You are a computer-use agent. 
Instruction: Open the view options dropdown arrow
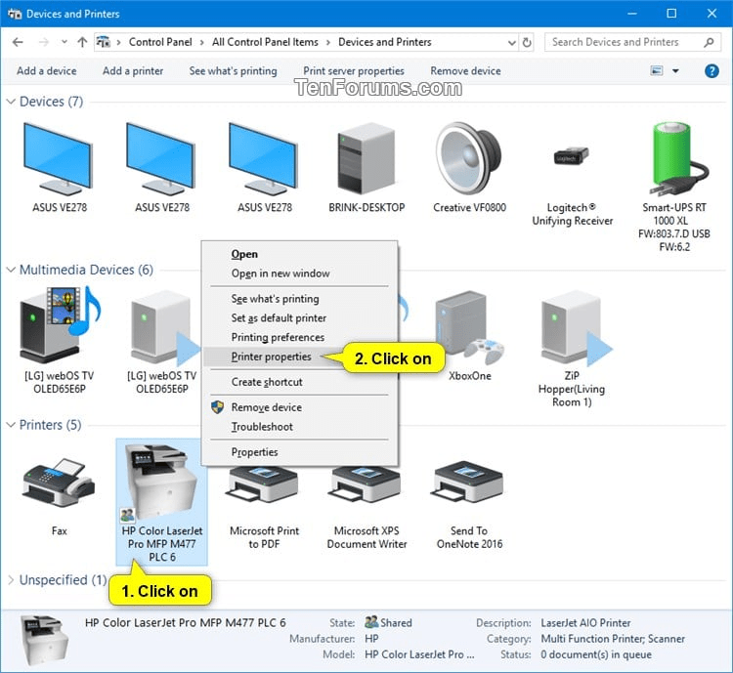[x=675, y=71]
